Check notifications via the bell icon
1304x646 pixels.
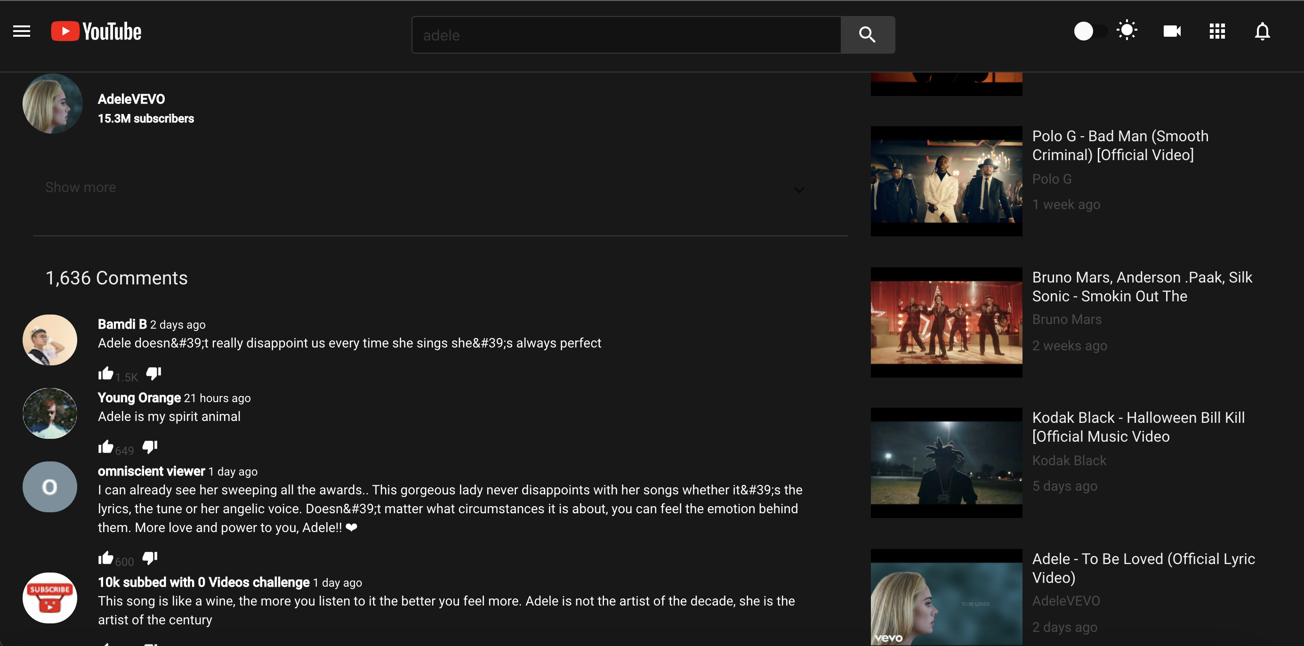click(1262, 31)
